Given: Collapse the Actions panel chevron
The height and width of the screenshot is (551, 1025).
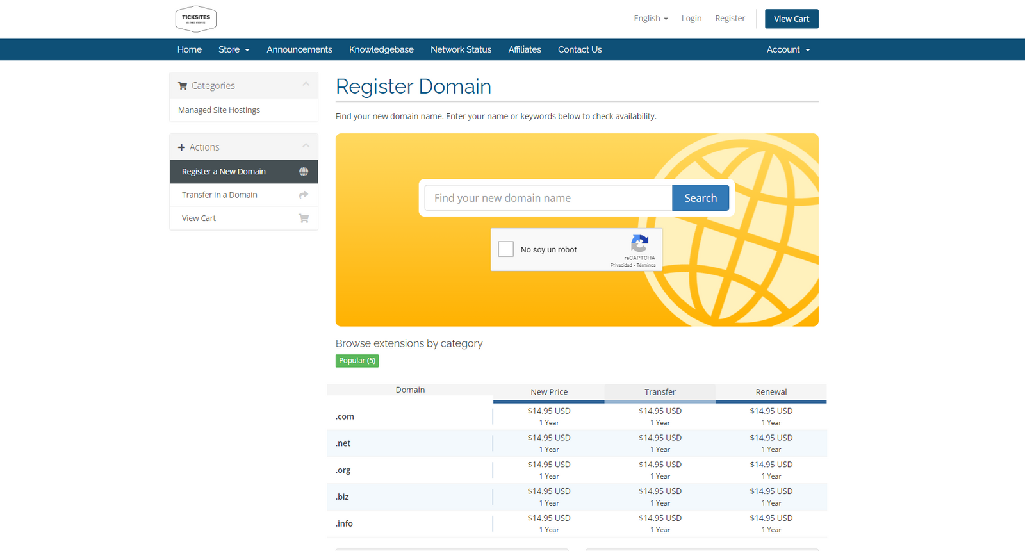Looking at the screenshot, I should click(306, 145).
